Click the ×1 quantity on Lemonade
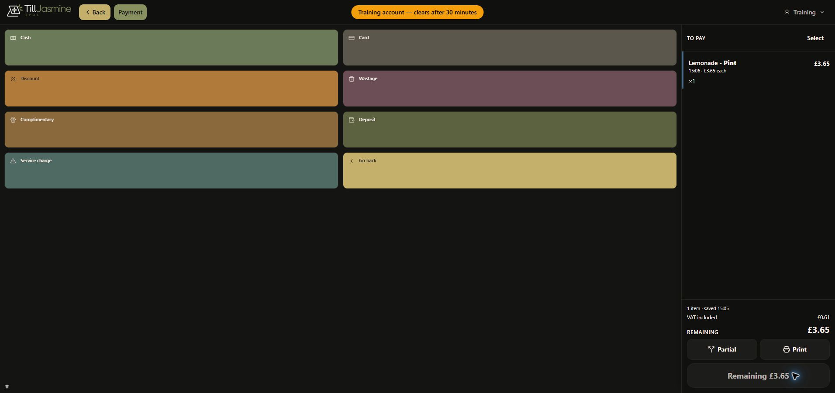Viewport: 835px width, 393px height. coord(692,81)
